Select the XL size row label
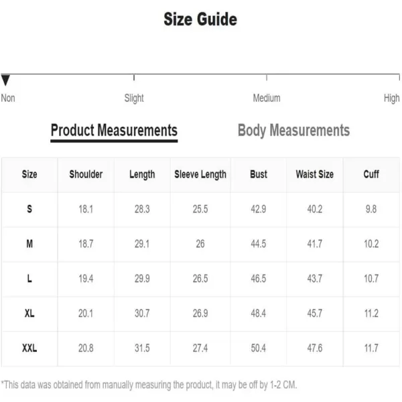 [29, 314]
